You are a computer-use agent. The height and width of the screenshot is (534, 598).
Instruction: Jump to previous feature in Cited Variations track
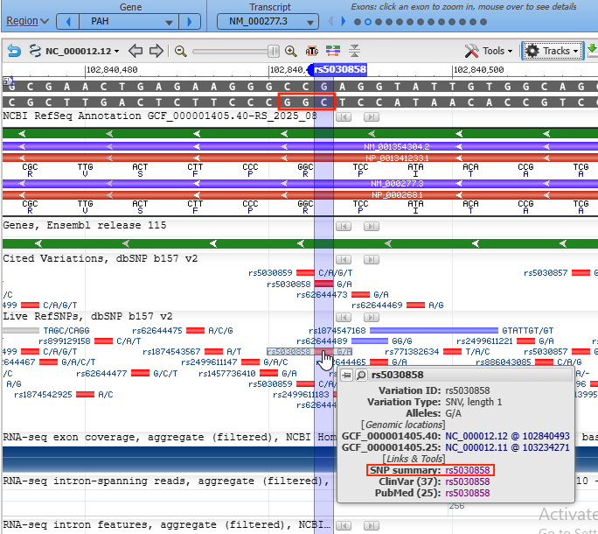(x=344, y=260)
